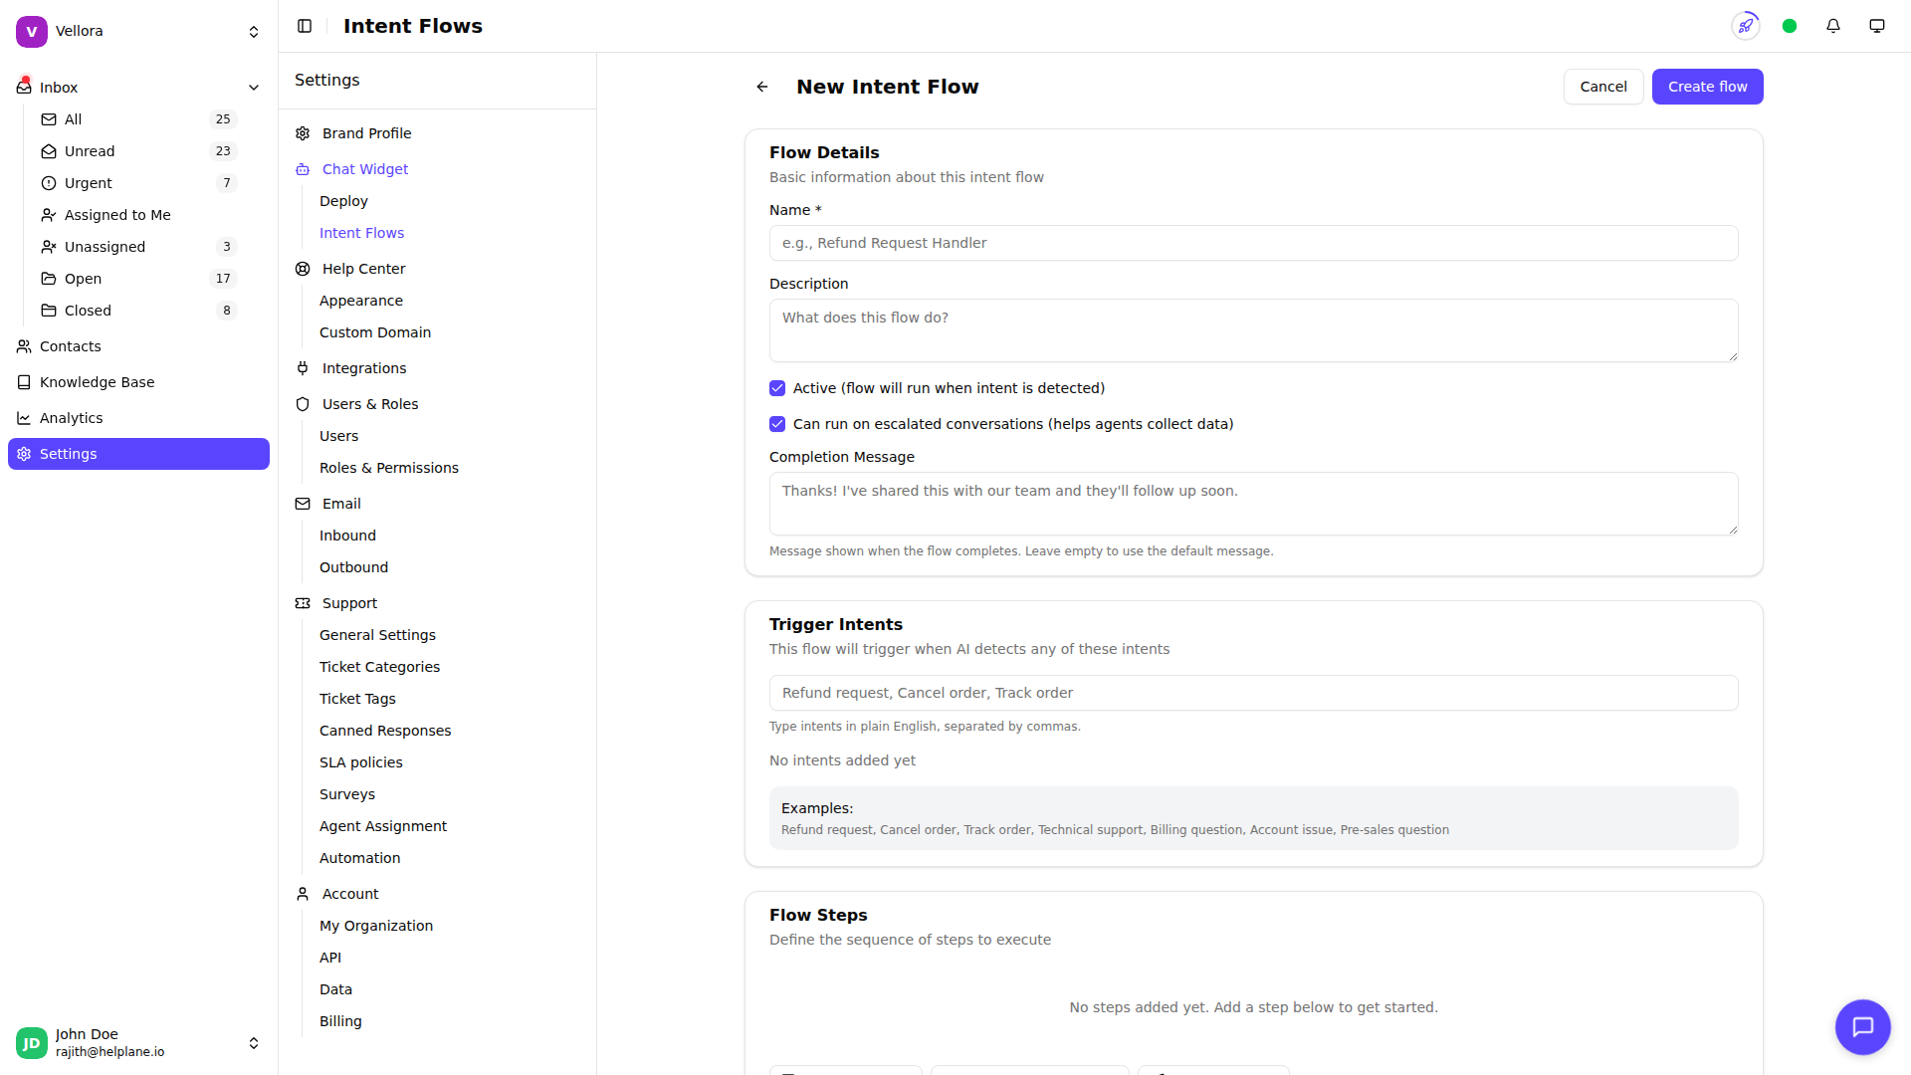Click the Contacts people icon
Screen dimensions: 1911x1075
point(24,346)
